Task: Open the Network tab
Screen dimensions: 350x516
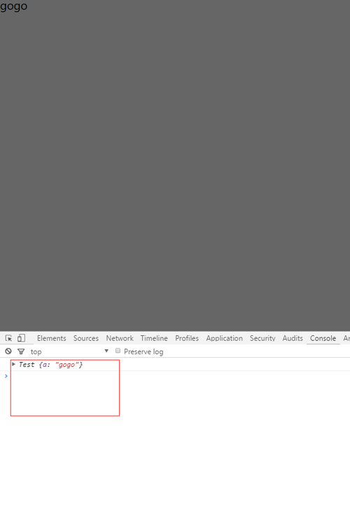Action: [120, 338]
